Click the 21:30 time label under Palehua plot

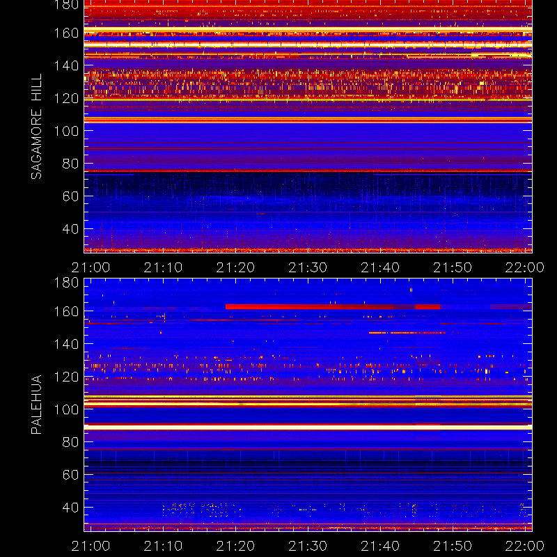click(308, 546)
